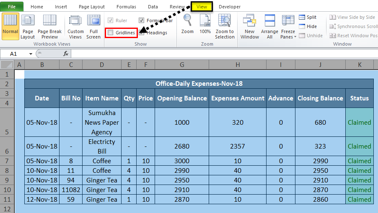378x213 pixels.
Task: Click the Electricty Bill cell
Action: click(x=102, y=146)
